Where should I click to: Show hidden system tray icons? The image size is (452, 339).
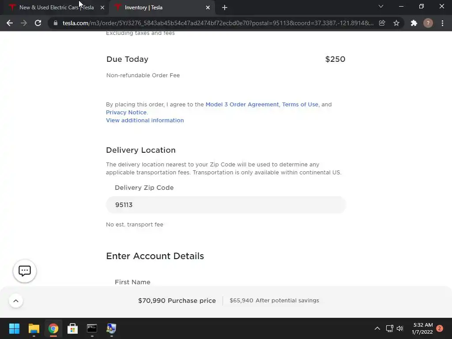pos(377,328)
